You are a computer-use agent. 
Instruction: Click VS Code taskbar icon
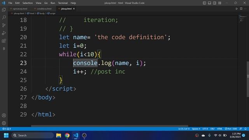[76, 135]
